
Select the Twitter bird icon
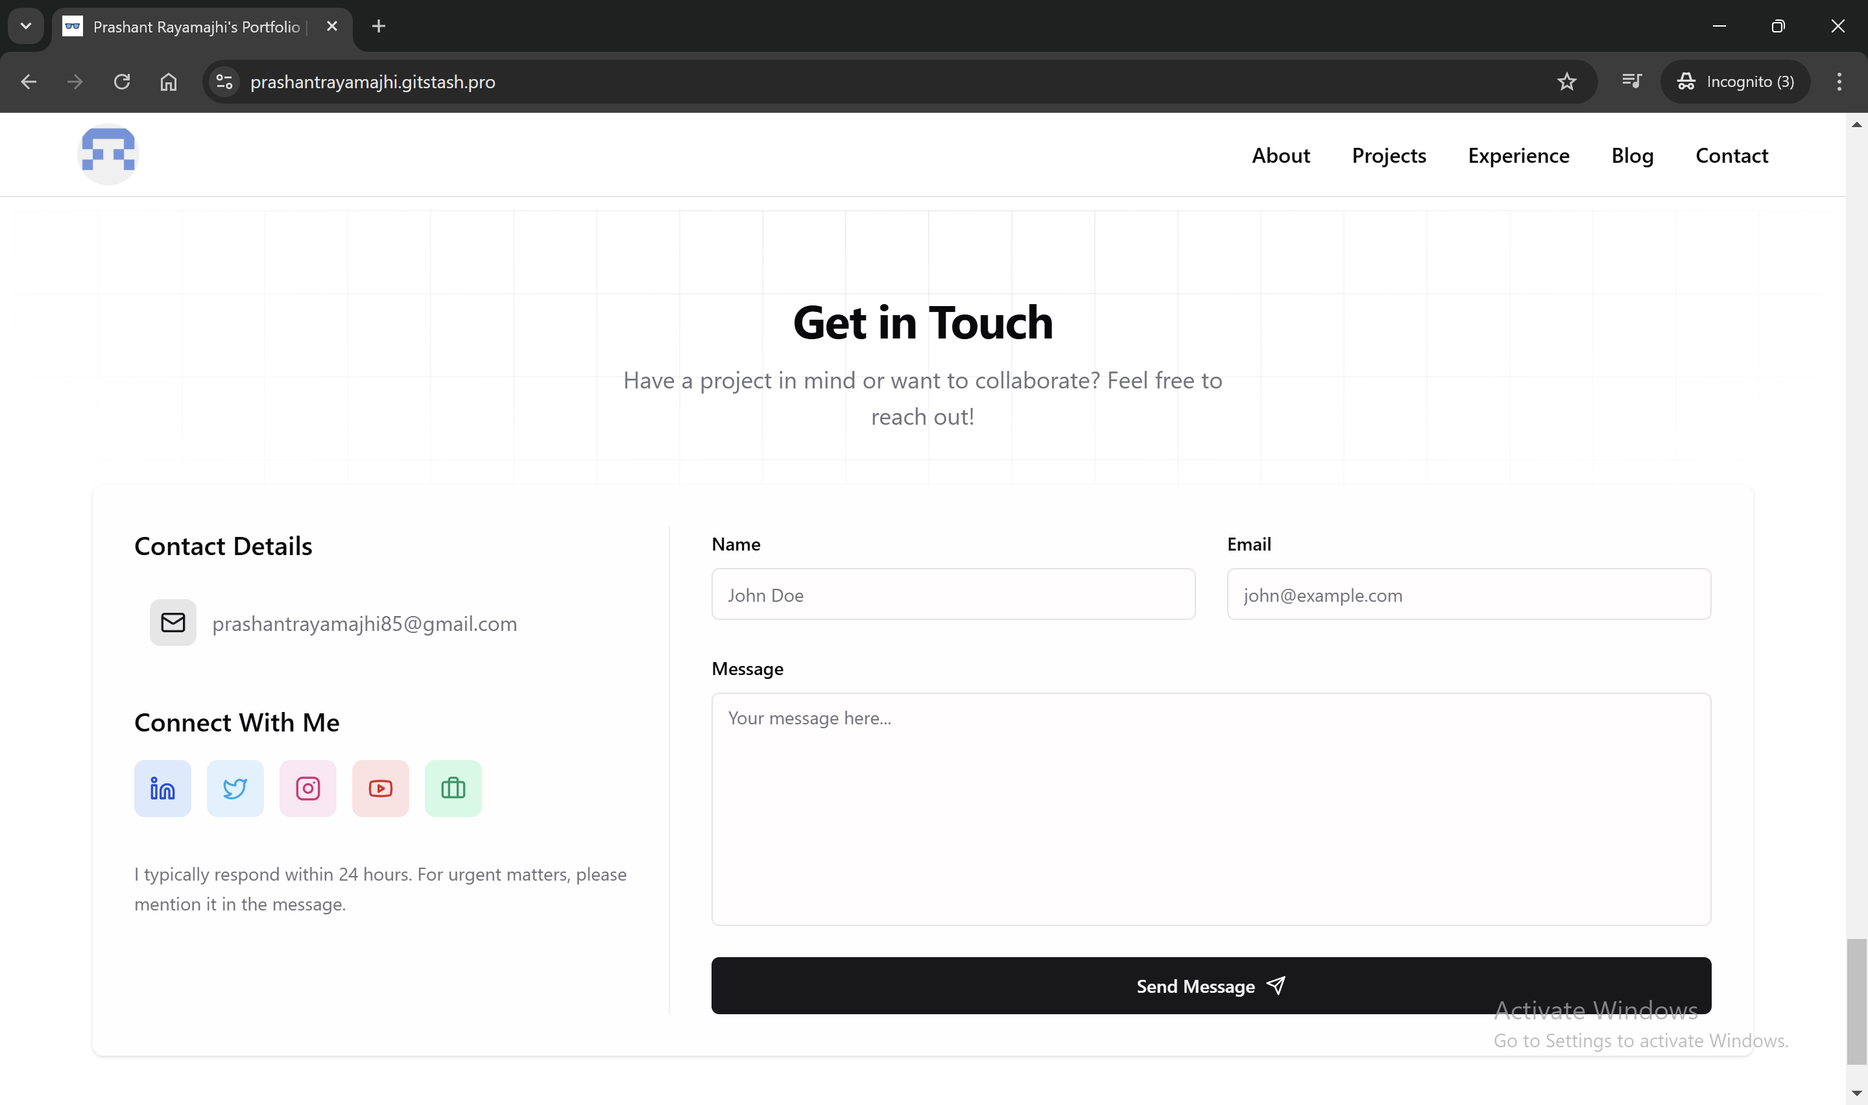[235, 788]
